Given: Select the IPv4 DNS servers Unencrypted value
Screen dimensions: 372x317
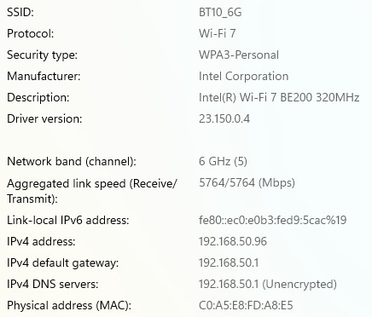Looking at the screenshot, I should tap(268, 284).
